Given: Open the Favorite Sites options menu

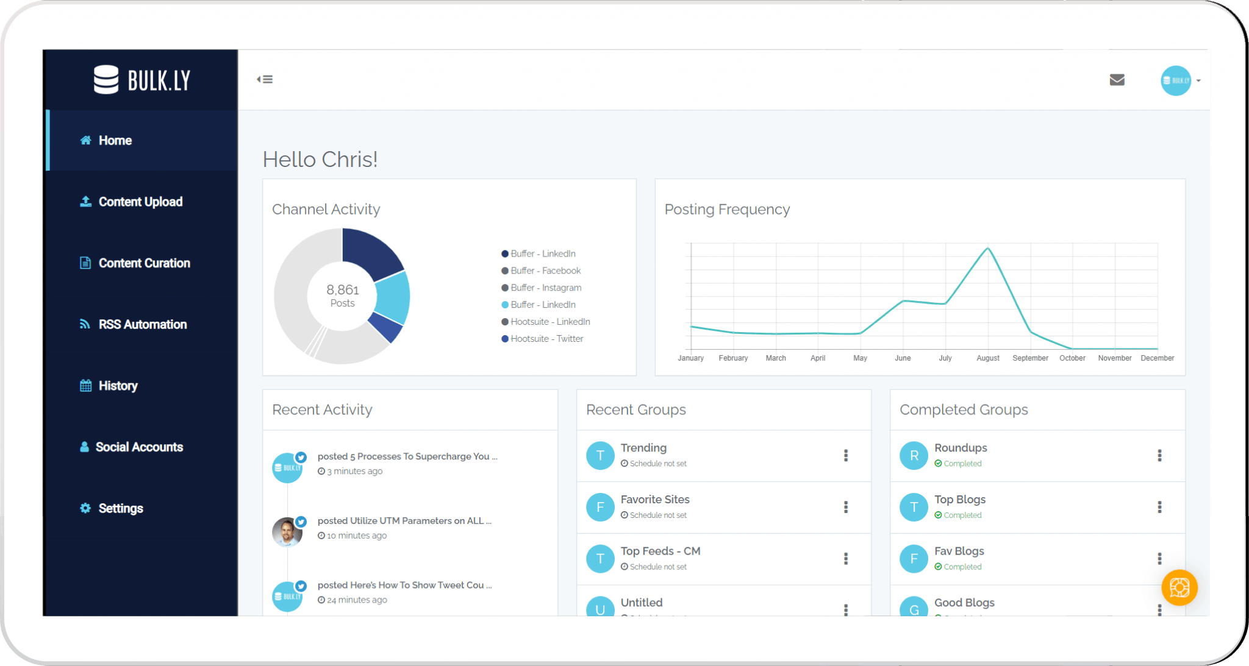Looking at the screenshot, I should [x=845, y=507].
